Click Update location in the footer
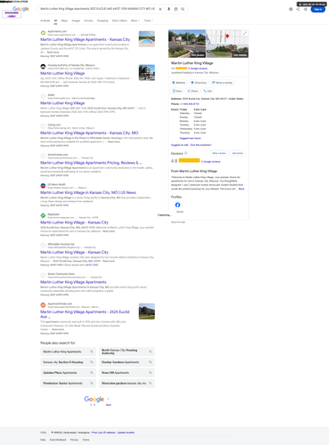The height and width of the screenshot is (445, 333). point(126,433)
